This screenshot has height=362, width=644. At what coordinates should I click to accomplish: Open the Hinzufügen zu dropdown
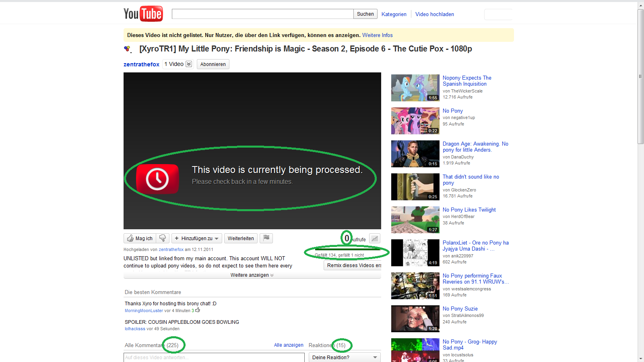(197, 238)
